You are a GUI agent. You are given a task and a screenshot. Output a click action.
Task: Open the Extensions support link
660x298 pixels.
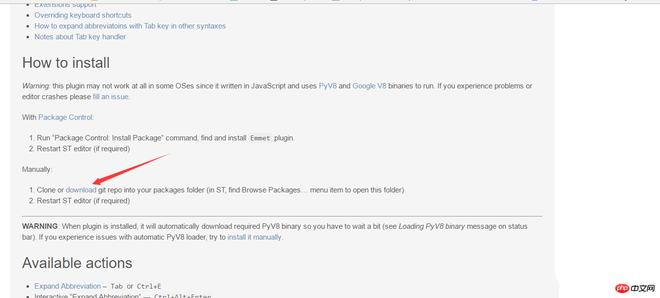(65, 5)
